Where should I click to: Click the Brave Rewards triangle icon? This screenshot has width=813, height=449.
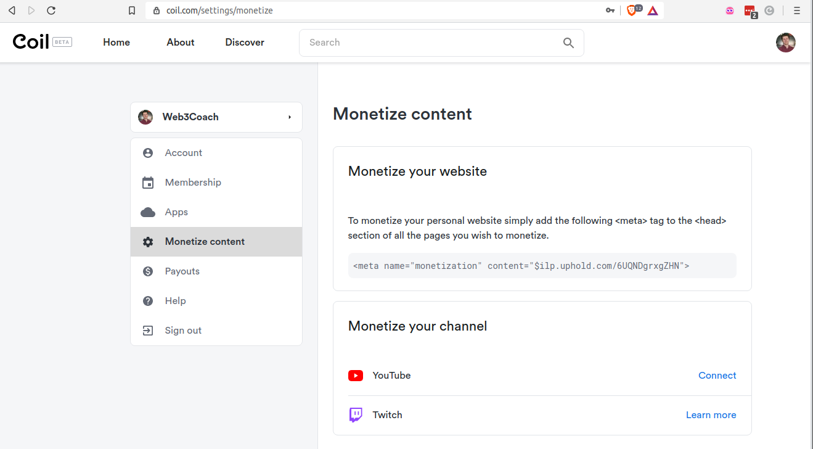pos(653,10)
